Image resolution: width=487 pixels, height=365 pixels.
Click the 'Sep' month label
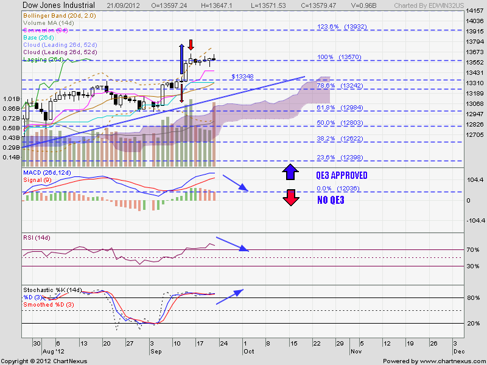pos(156,351)
